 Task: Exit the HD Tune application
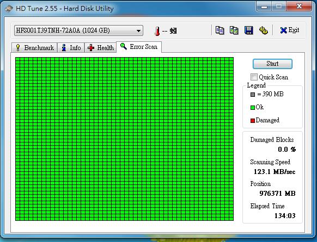pyautogui.click(x=290, y=30)
